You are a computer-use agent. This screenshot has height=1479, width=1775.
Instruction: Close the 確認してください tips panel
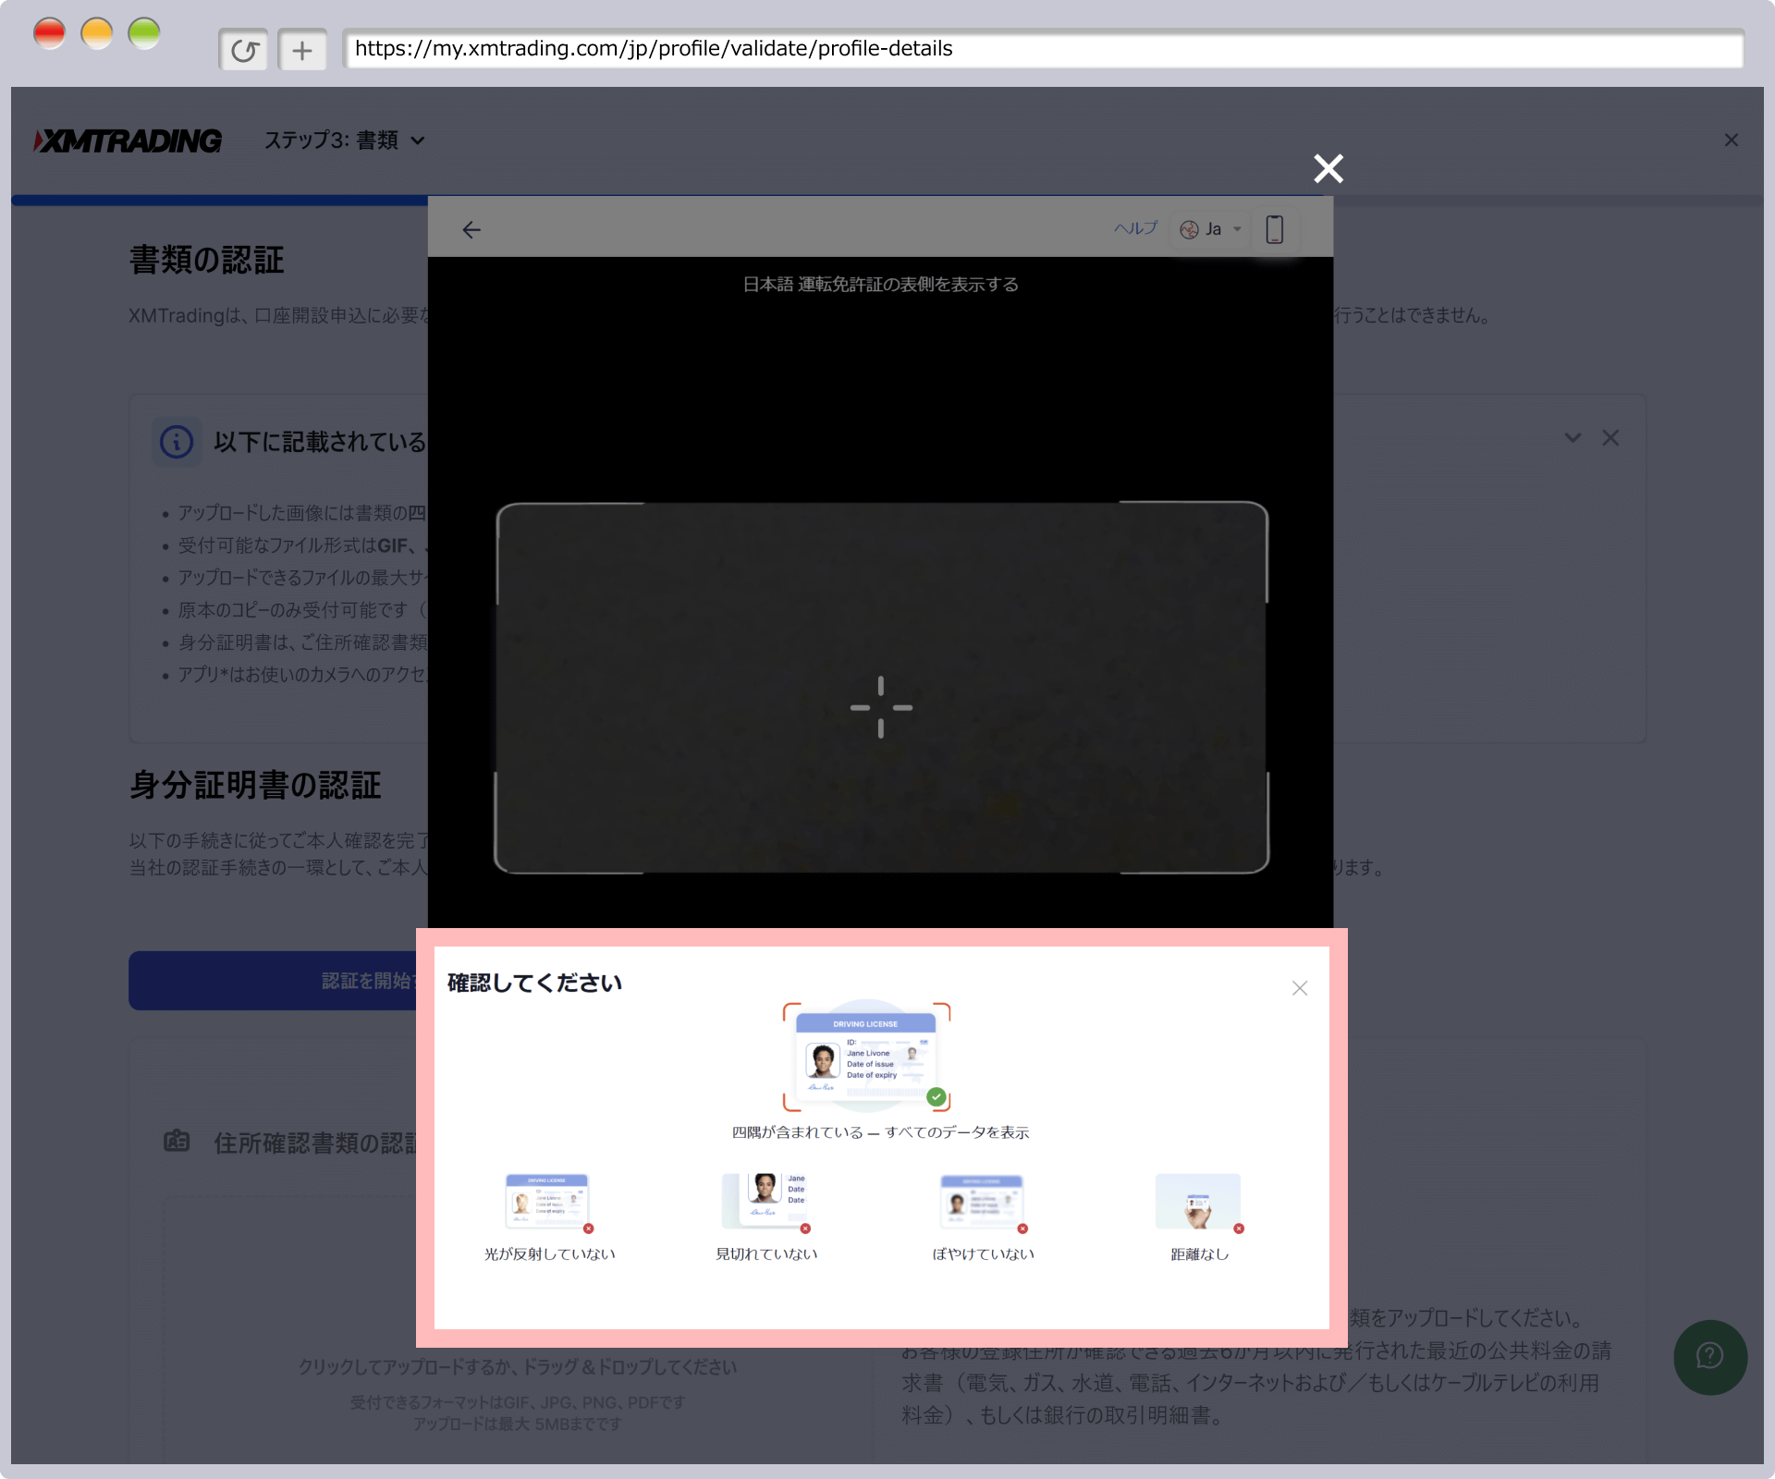(x=1300, y=988)
